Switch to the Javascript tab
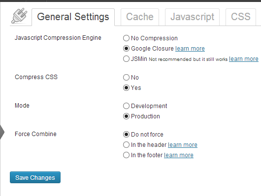This screenshot has width=261, height=196. coord(192,17)
